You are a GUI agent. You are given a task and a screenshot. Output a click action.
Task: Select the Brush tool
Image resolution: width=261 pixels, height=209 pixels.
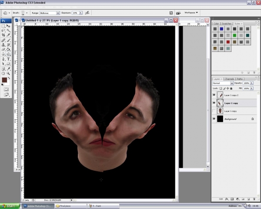pyautogui.click(x=8, y=40)
